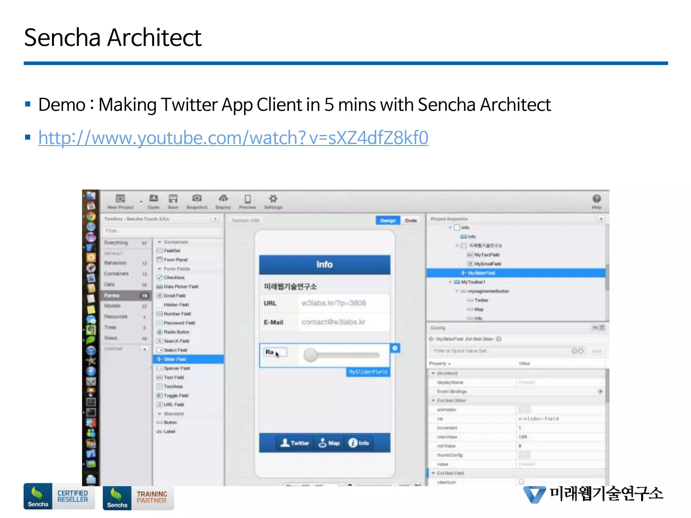Click the E-Mail field on the canvas
The image size is (691, 518).
coord(325,322)
